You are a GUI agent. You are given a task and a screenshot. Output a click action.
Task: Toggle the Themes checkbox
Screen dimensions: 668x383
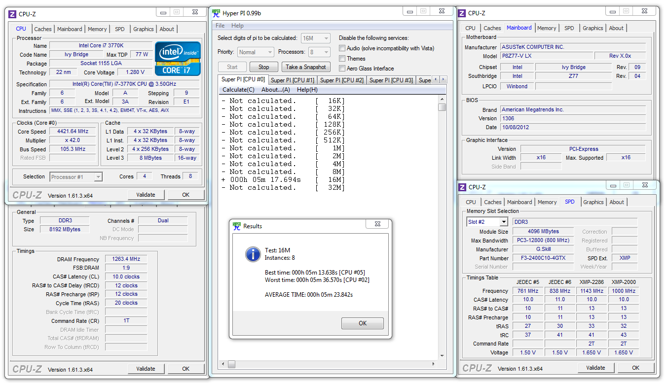tap(342, 58)
